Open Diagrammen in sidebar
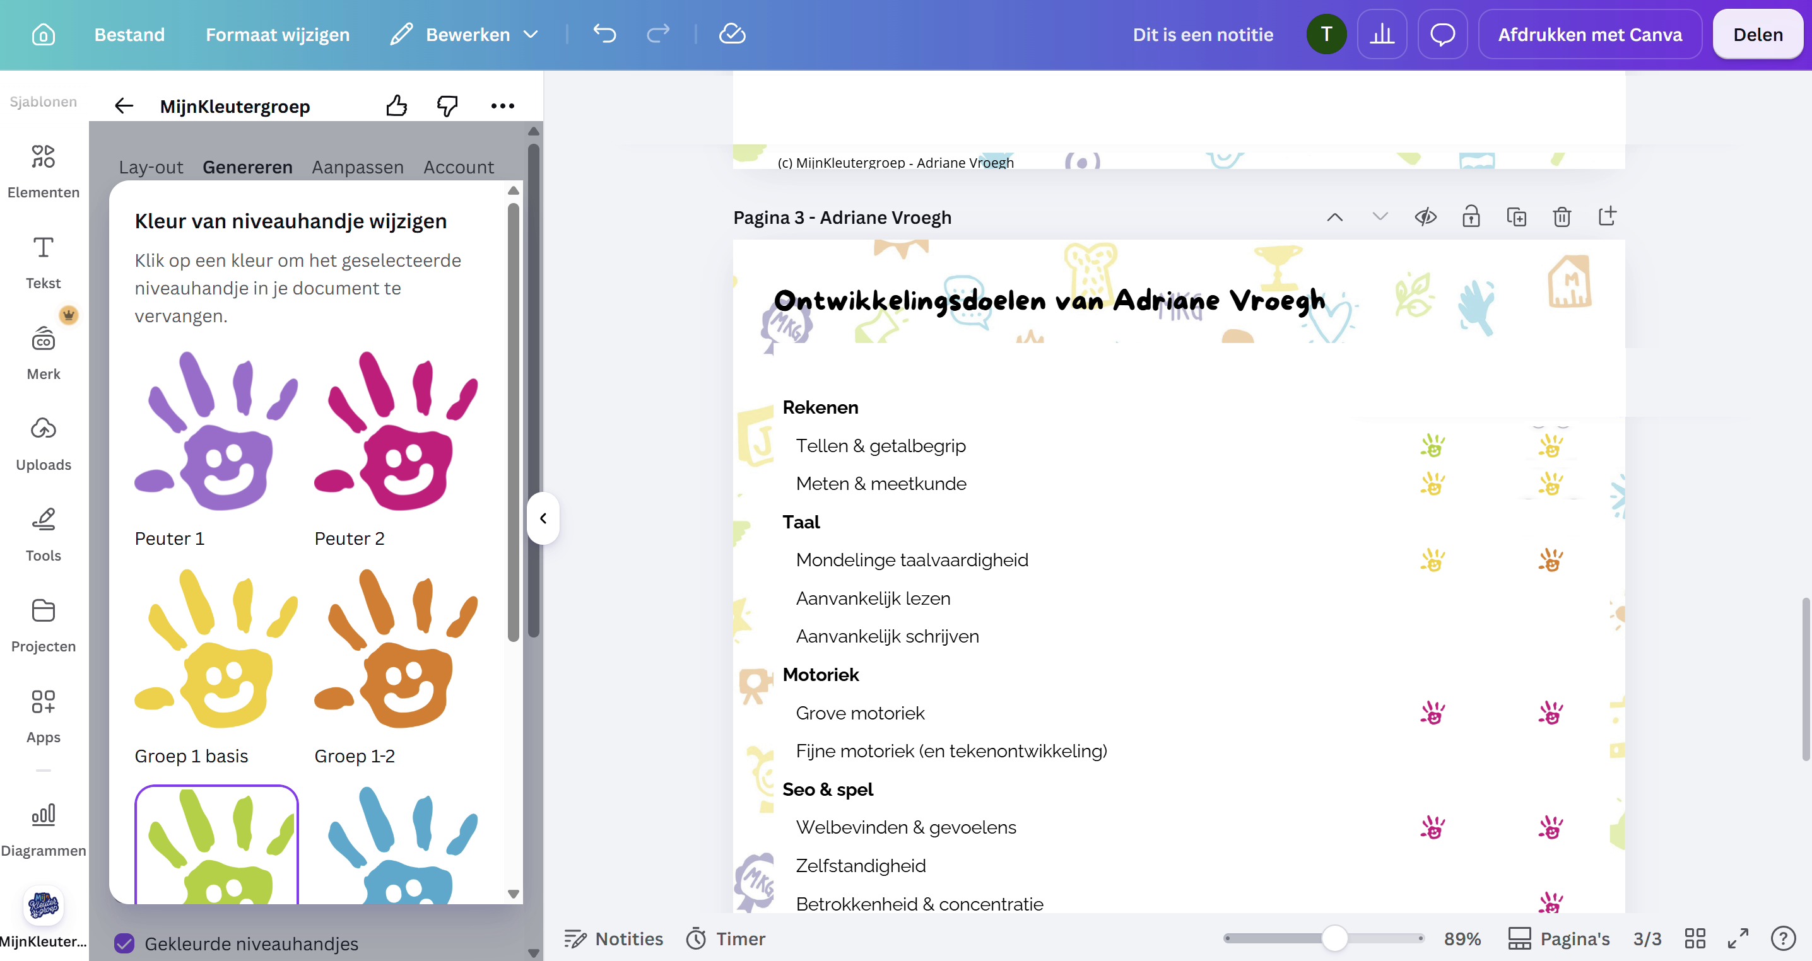The width and height of the screenshot is (1812, 961). (x=44, y=830)
